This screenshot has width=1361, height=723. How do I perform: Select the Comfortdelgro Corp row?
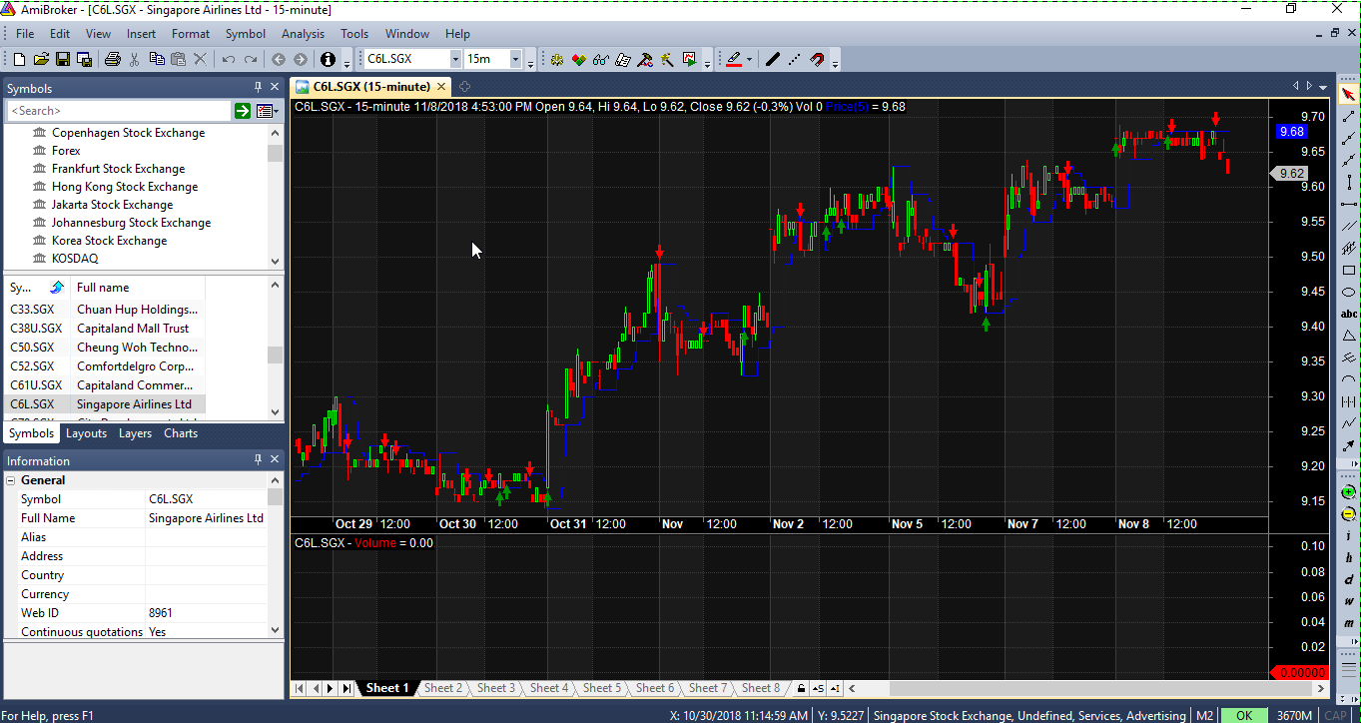(x=106, y=366)
